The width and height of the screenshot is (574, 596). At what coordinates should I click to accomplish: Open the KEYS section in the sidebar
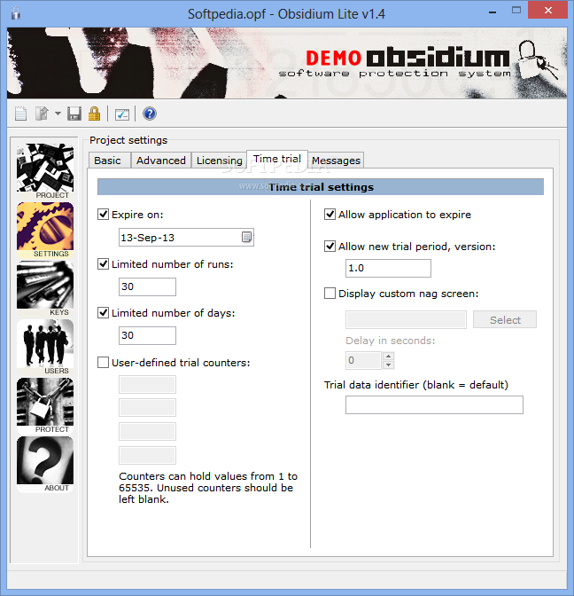click(45, 288)
